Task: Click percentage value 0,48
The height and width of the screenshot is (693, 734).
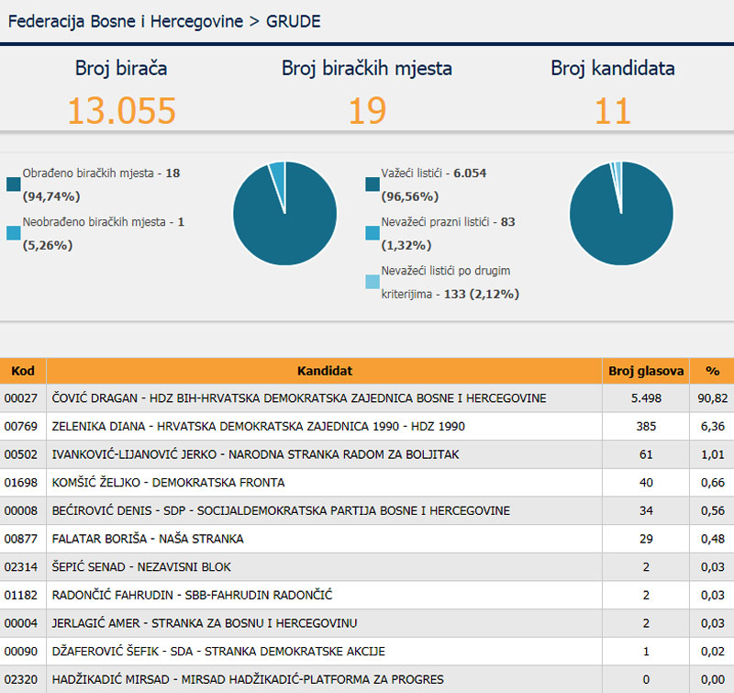Action: [x=713, y=539]
